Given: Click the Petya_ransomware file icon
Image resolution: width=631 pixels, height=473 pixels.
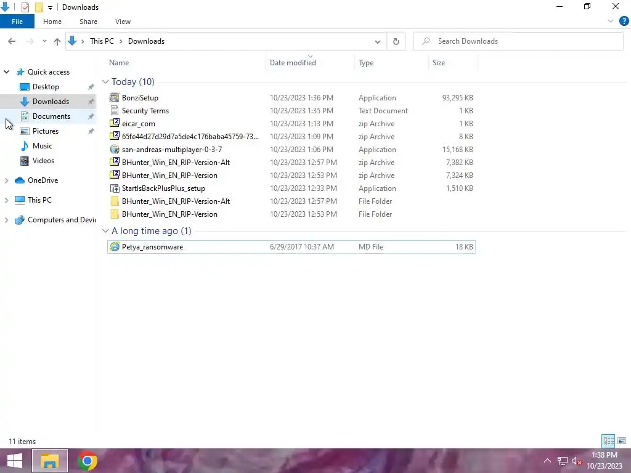Looking at the screenshot, I should (x=115, y=246).
